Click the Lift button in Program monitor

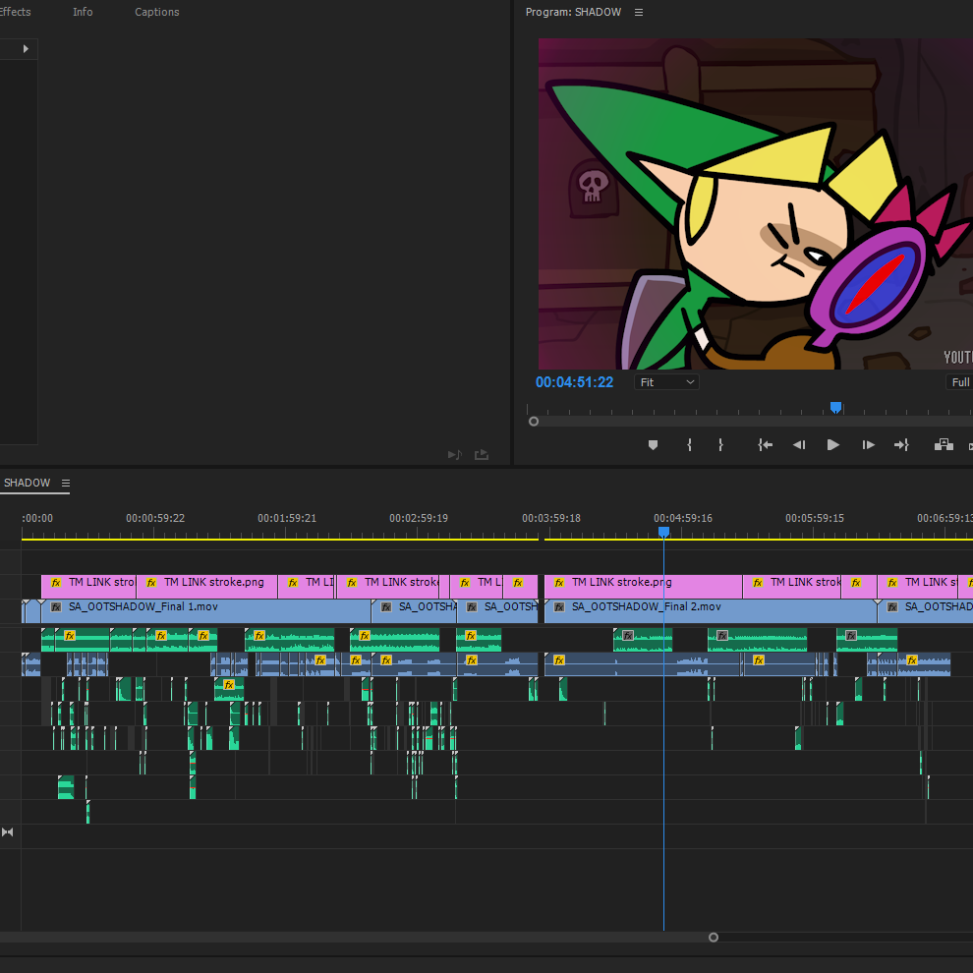click(x=944, y=444)
